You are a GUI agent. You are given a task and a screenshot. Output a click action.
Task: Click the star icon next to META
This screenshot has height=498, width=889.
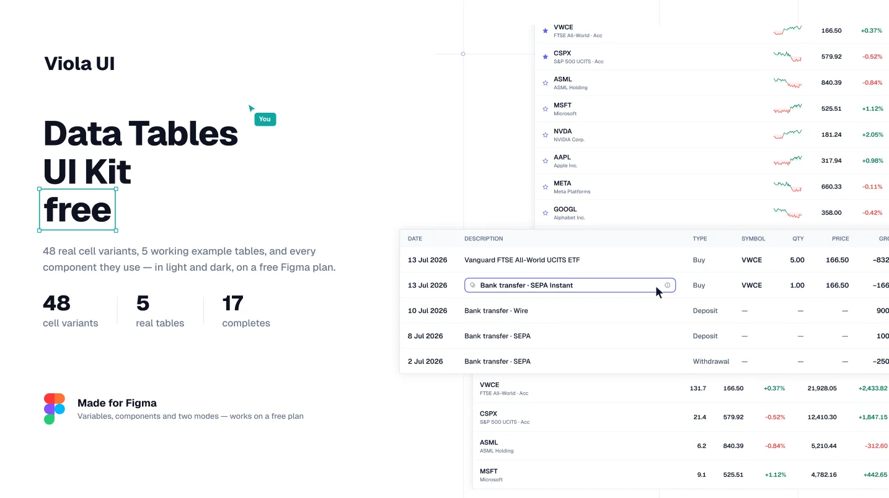546,186
